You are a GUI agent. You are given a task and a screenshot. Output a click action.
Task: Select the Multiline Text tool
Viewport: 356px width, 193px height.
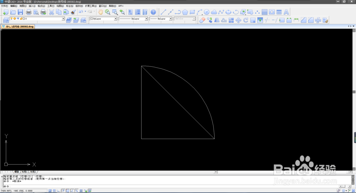[x=286, y=12]
